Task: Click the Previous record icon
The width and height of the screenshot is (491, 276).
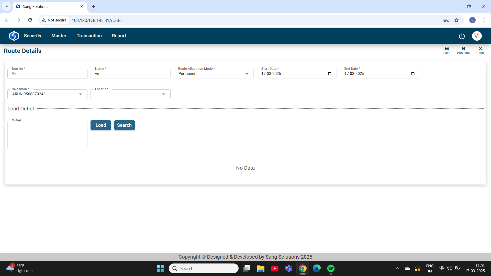Action: point(463,50)
